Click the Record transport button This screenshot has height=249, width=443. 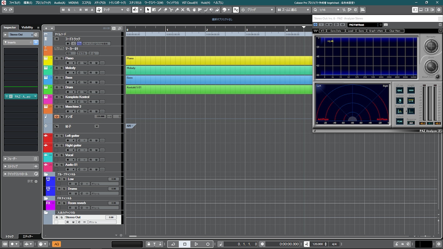(x=208, y=244)
